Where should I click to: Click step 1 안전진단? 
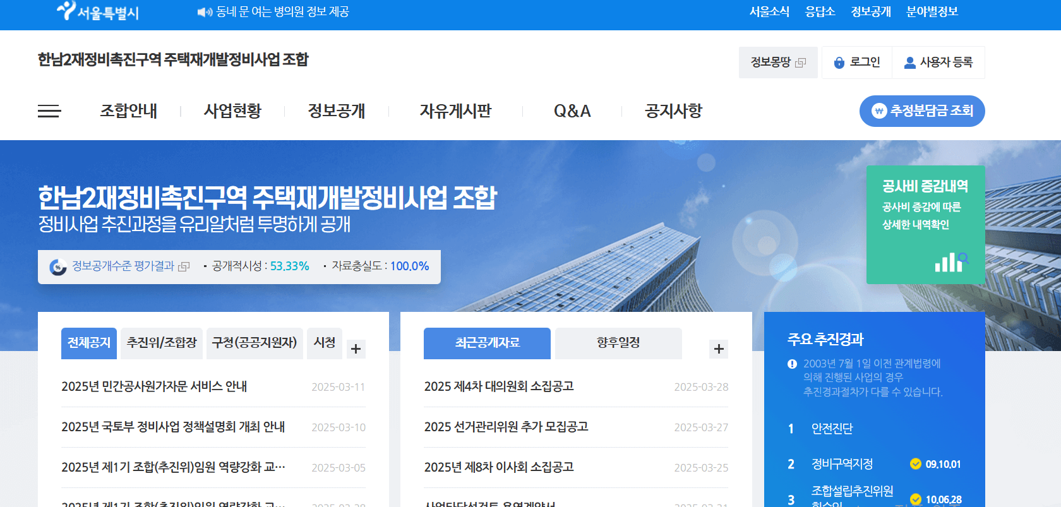point(832,429)
